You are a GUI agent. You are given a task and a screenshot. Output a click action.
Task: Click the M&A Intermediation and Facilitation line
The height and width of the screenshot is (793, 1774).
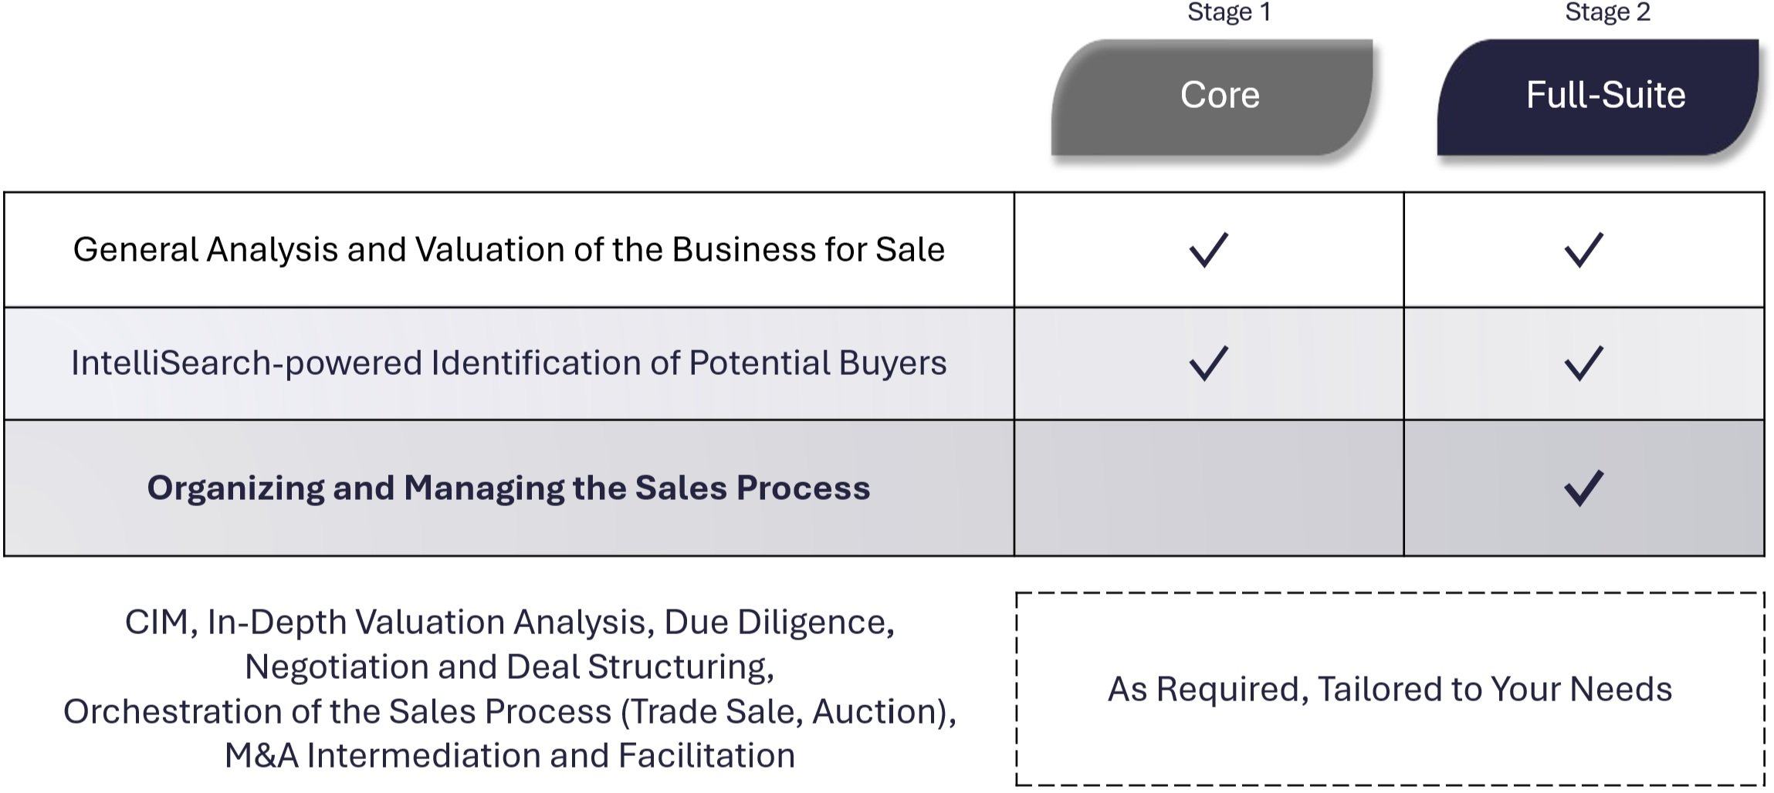pos(509,756)
